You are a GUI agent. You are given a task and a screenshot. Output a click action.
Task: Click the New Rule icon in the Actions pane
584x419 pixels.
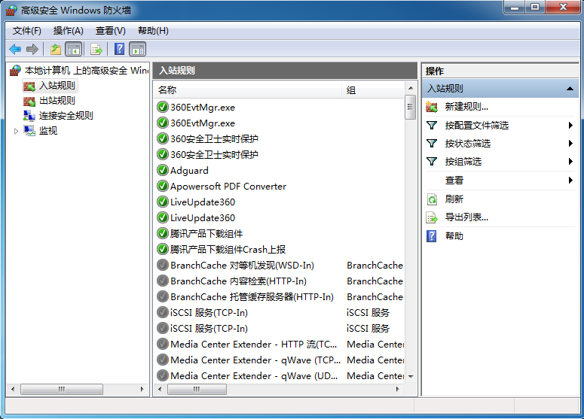(432, 107)
